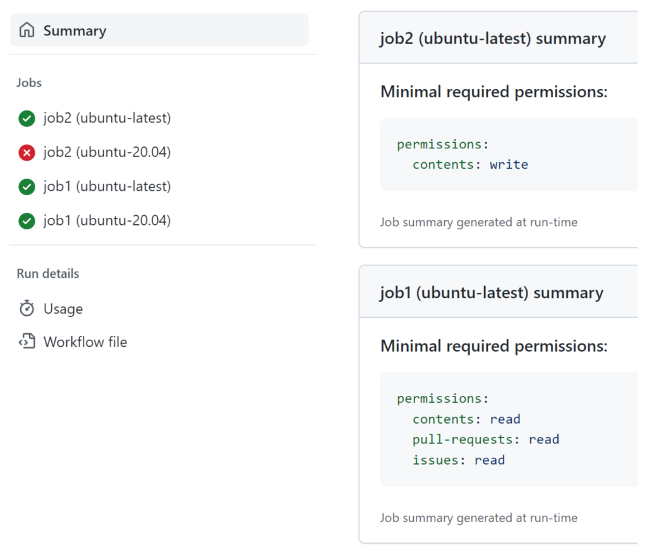This screenshot has height=550, width=647.
Task: Click the green check icon for job1 (ubuntu-latest)
Action: tap(26, 186)
